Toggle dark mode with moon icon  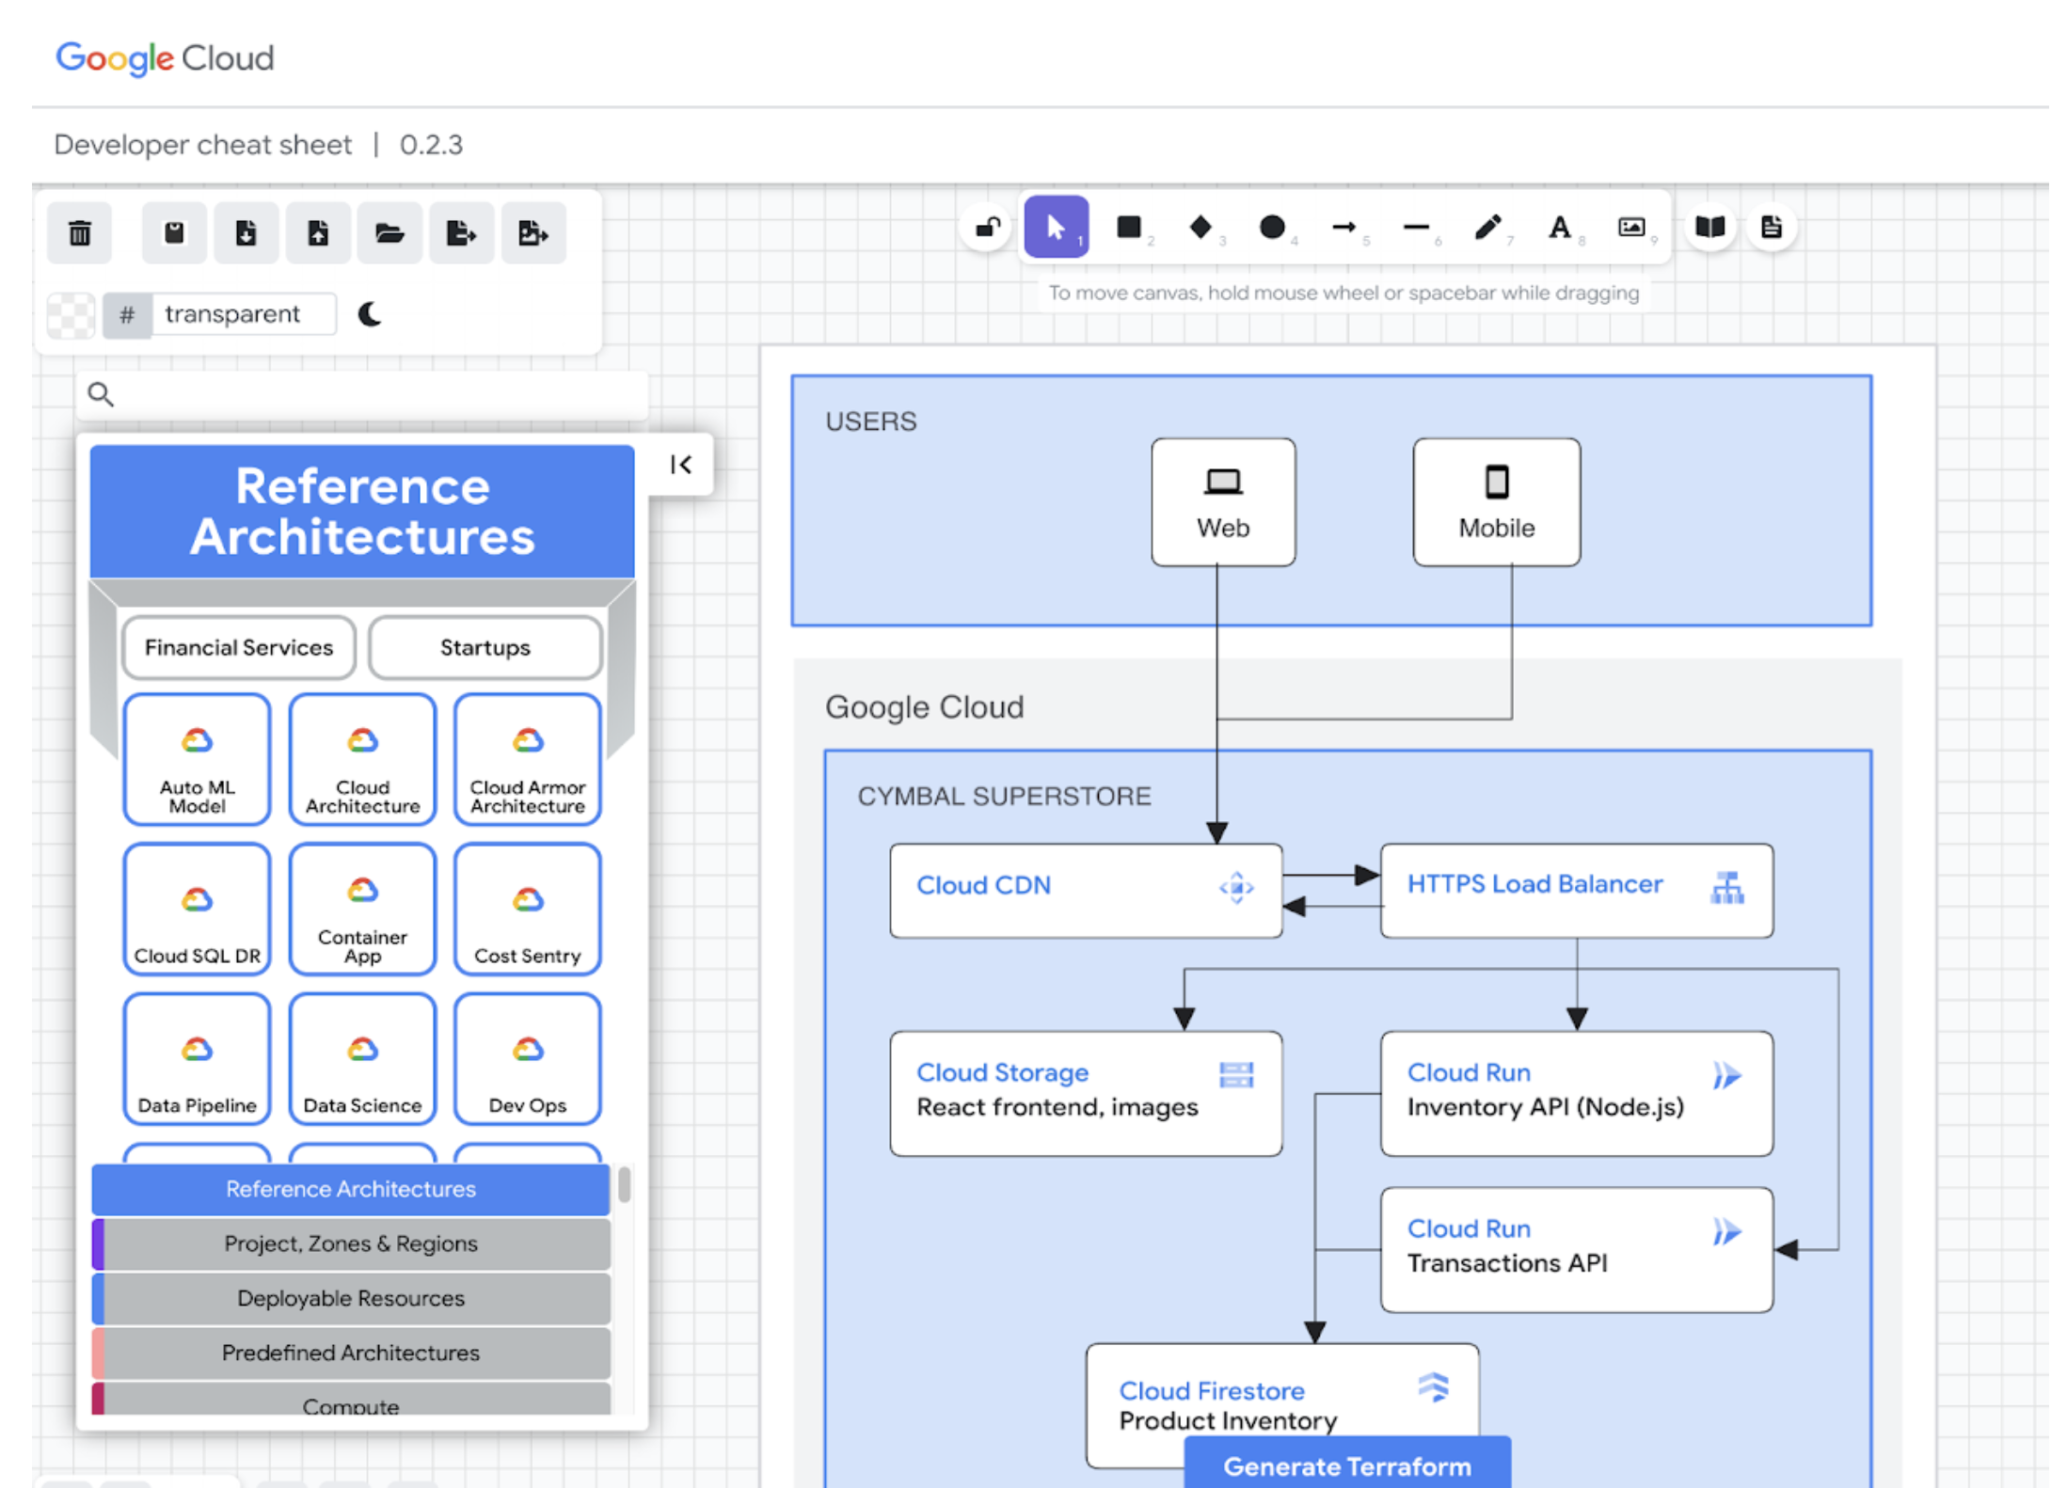coord(370,315)
